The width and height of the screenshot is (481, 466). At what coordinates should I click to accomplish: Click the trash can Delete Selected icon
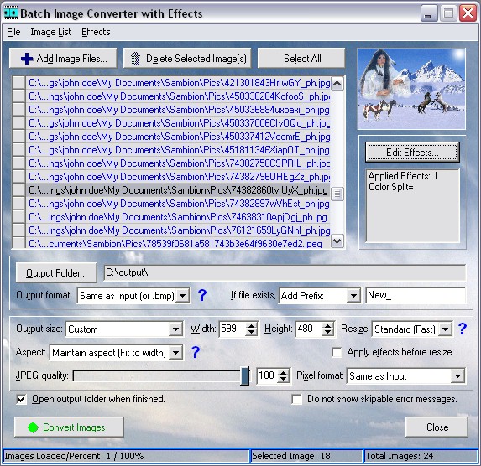(135, 59)
